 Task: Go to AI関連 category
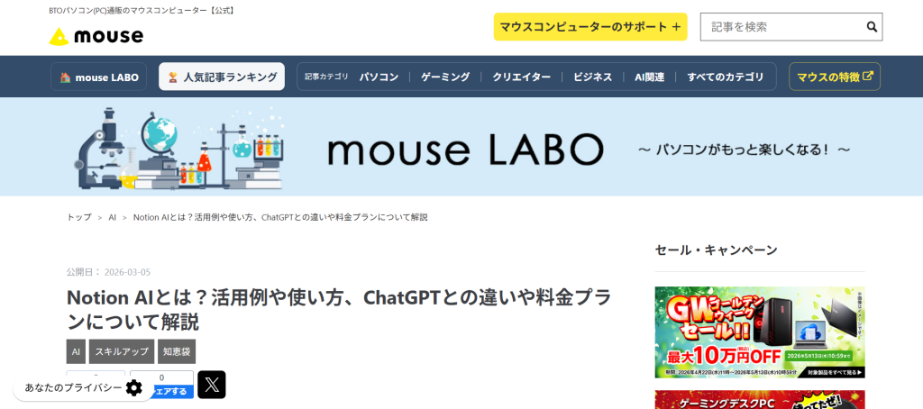click(x=649, y=77)
